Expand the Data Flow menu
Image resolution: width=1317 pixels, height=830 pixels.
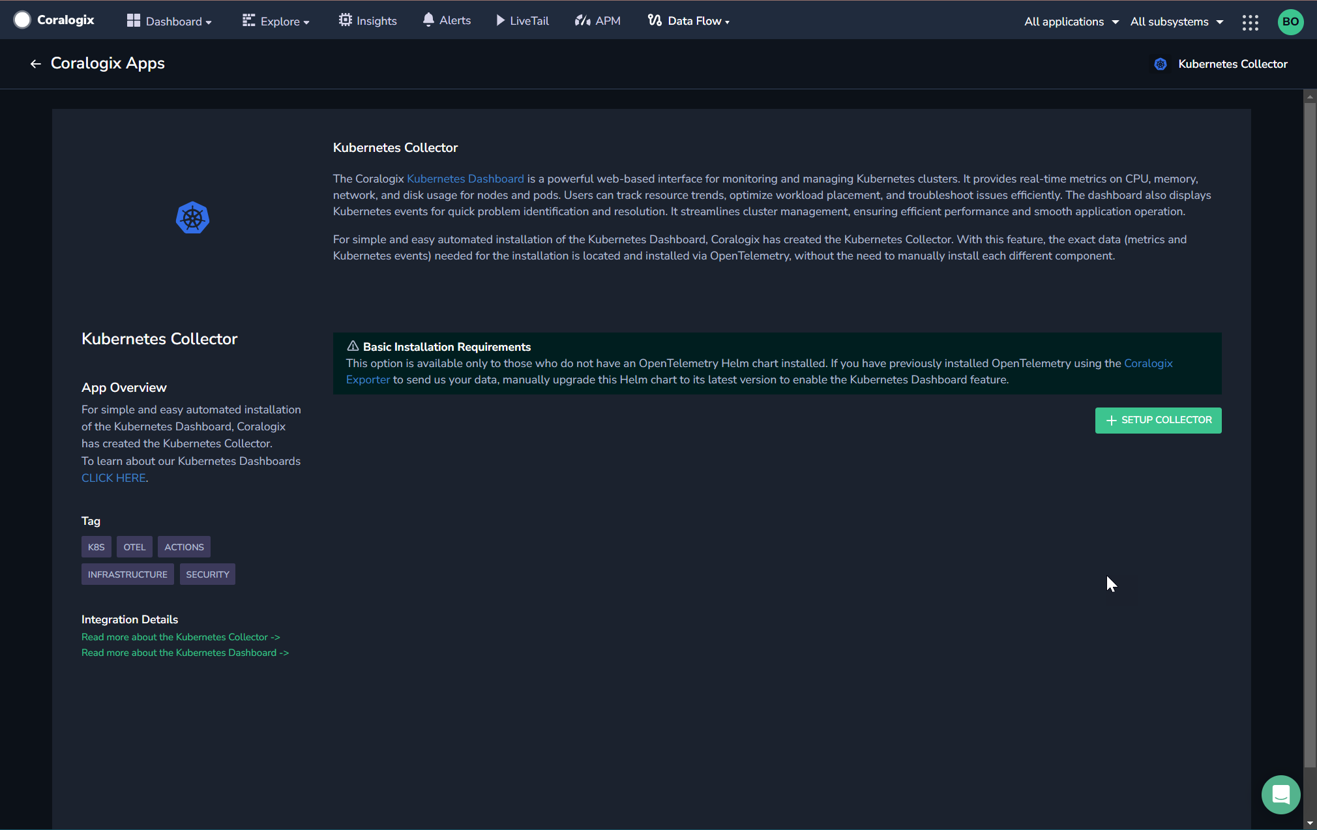tap(688, 21)
